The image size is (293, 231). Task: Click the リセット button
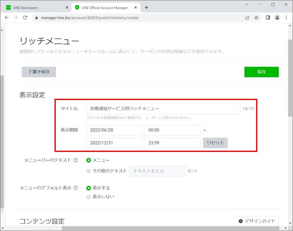[215, 143]
